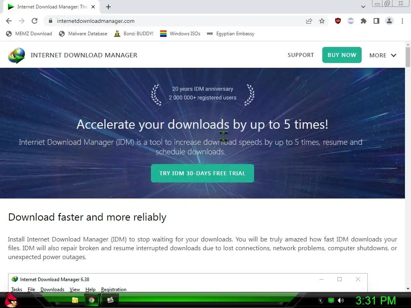This screenshot has width=411, height=308.
Task: Open MEMZ Download bookmark
Action: point(29,34)
